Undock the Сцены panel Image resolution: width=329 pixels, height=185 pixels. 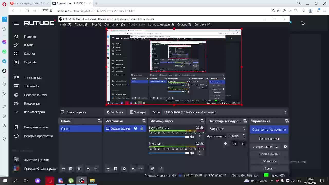tap(99, 121)
